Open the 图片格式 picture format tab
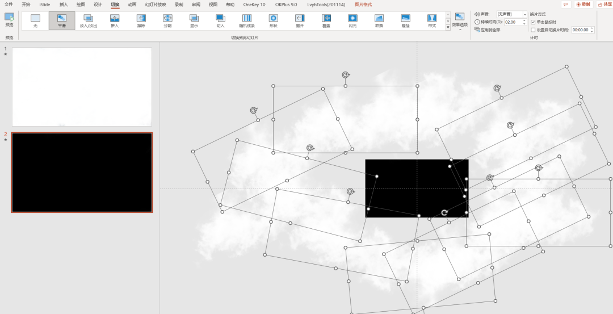Screen dimensions: 613x314 tap(363, 5)
